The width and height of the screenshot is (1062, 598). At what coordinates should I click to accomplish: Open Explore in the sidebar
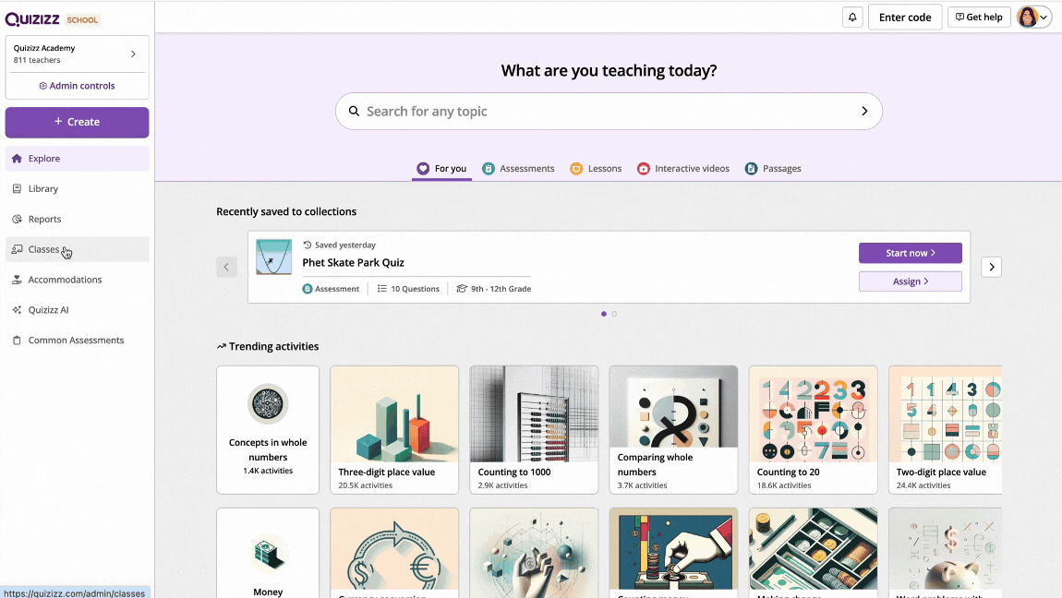pos(78,159)
